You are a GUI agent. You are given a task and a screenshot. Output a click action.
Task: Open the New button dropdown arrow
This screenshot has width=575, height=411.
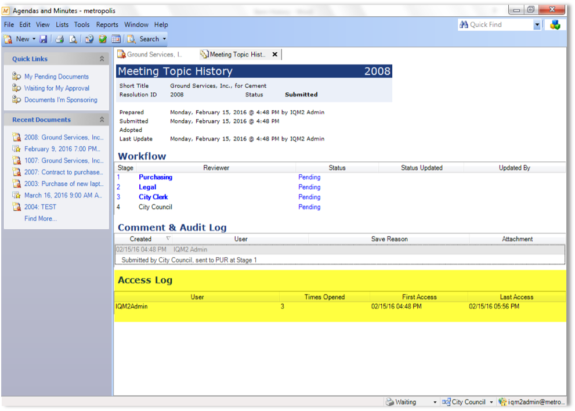[x=34, y=39]
